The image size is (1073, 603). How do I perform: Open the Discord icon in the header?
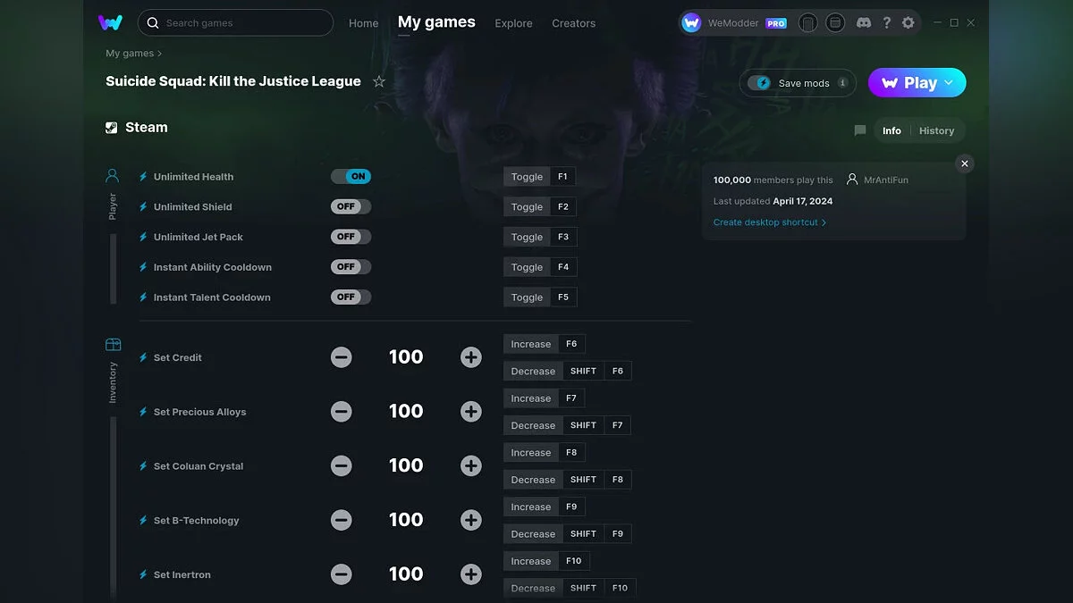862,22
